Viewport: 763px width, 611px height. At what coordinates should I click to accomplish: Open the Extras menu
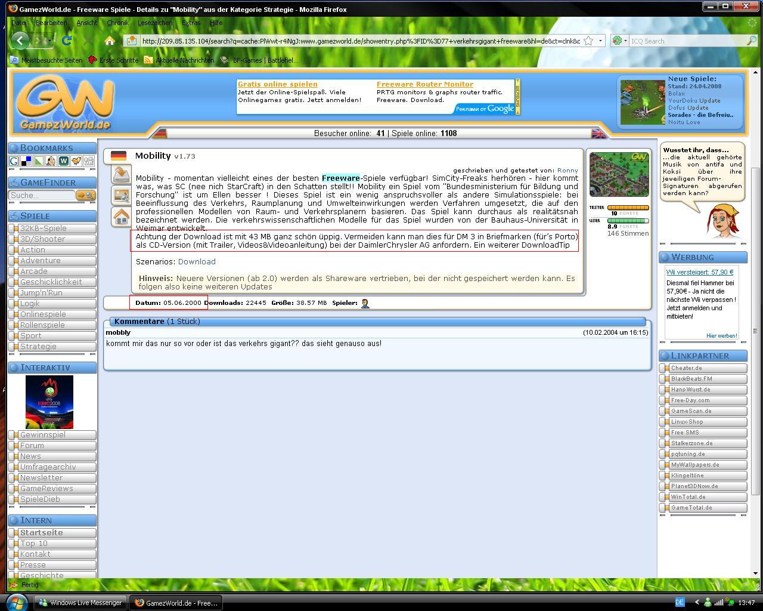click(191, 23)
